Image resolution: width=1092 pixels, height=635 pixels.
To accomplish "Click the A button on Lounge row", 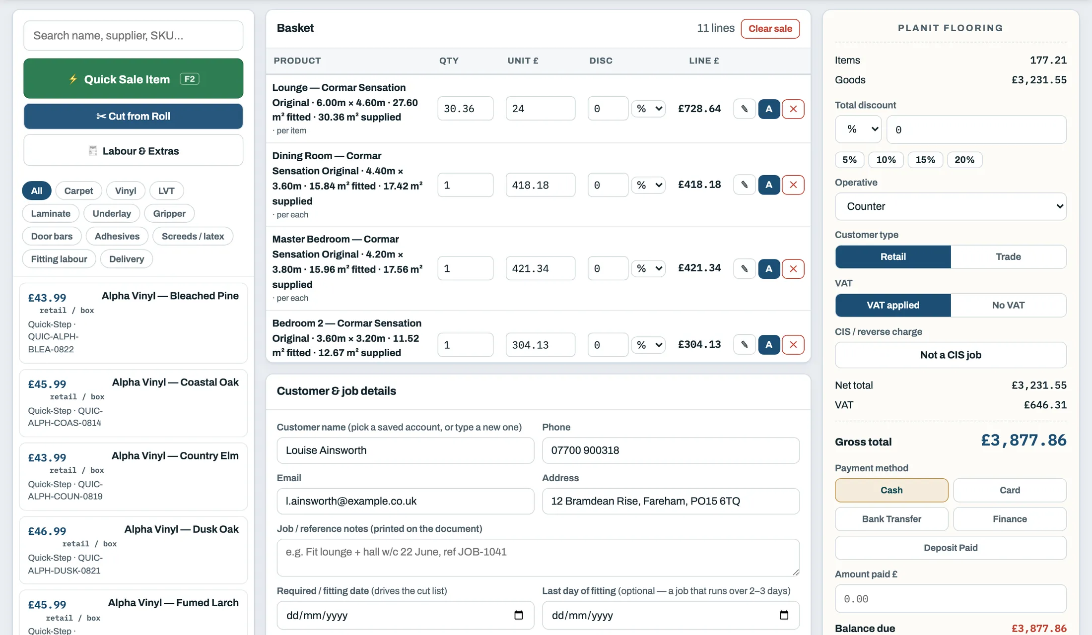I will click(x=769, y=109).
